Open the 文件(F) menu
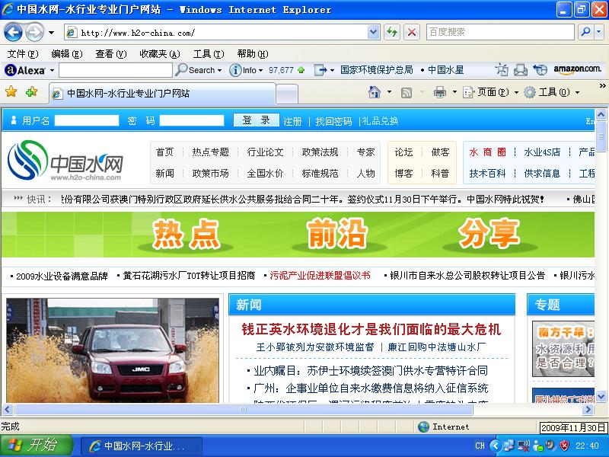The width and height of the screenshot is (609, 457). pyautogui.click(x=23, y=53)
